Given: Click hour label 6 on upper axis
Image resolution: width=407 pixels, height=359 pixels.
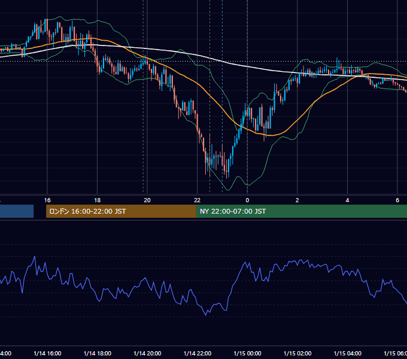Looking at the screenshot, I should [397, 200].
